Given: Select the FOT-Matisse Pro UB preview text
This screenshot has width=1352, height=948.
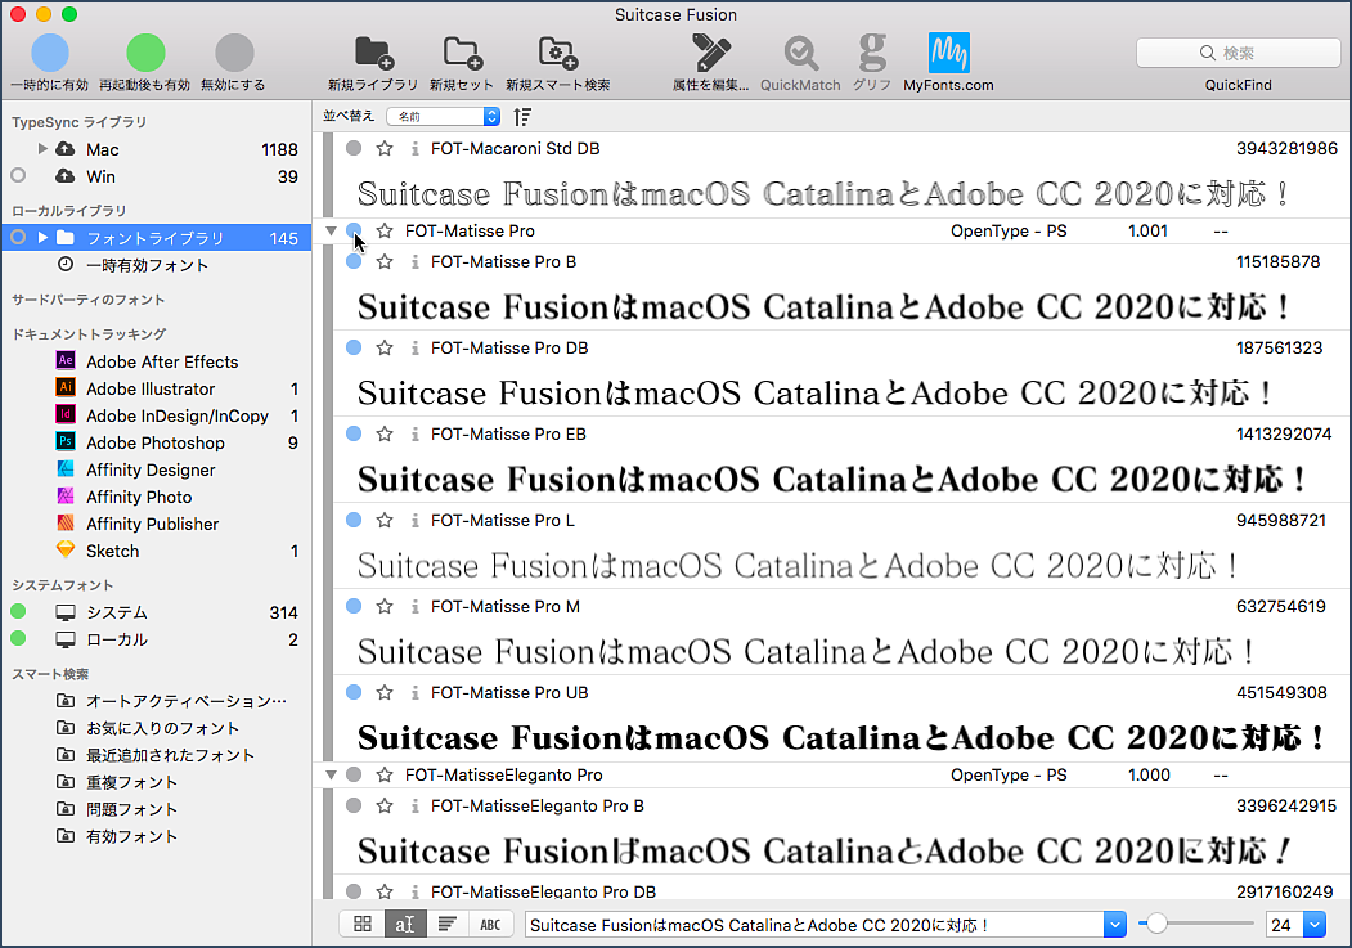Looking at the screenshot, I should 841,737.
